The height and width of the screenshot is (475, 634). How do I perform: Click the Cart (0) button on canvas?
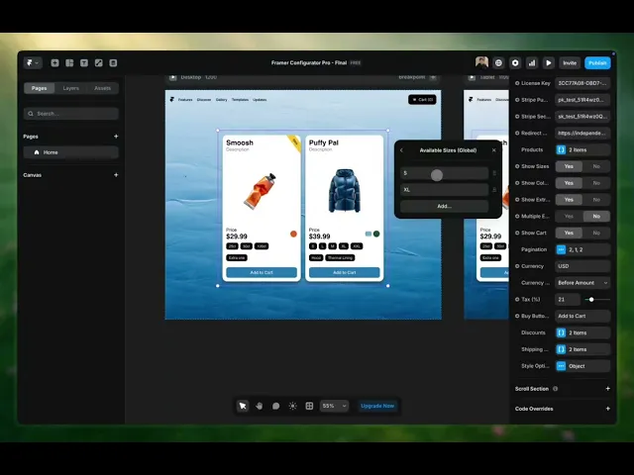click(422, 99)
